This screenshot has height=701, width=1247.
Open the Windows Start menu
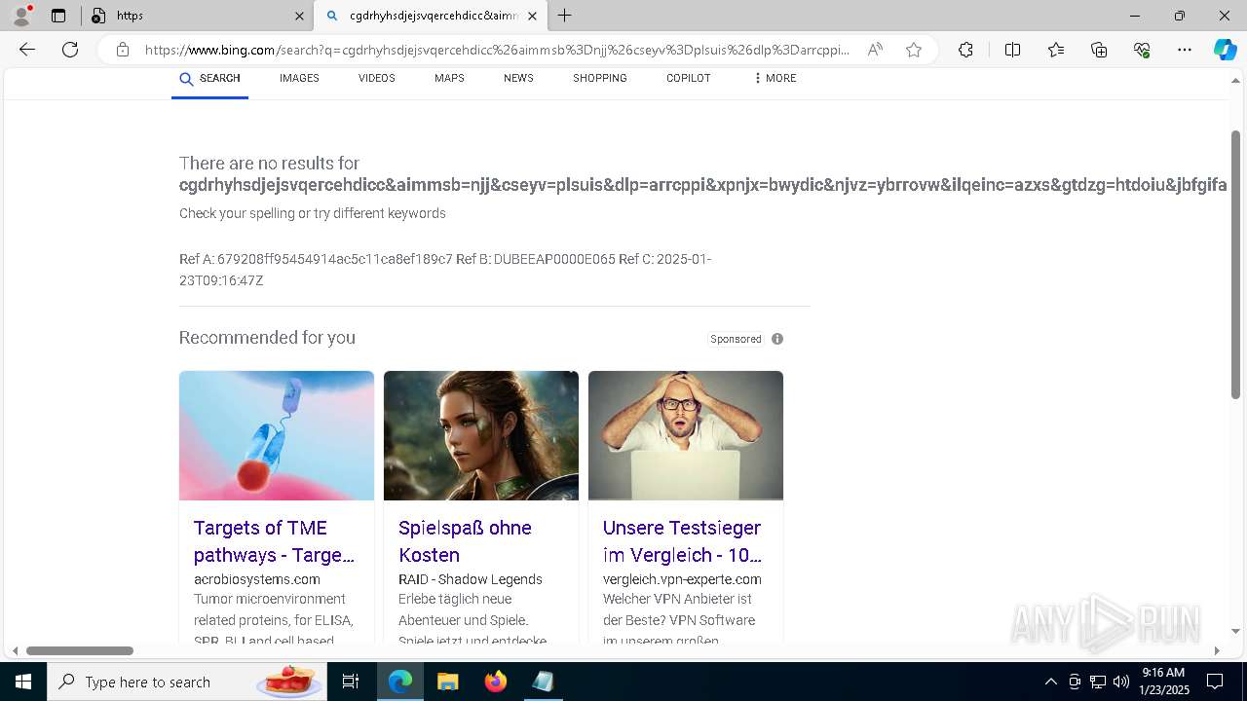click(x=22, y=682)
